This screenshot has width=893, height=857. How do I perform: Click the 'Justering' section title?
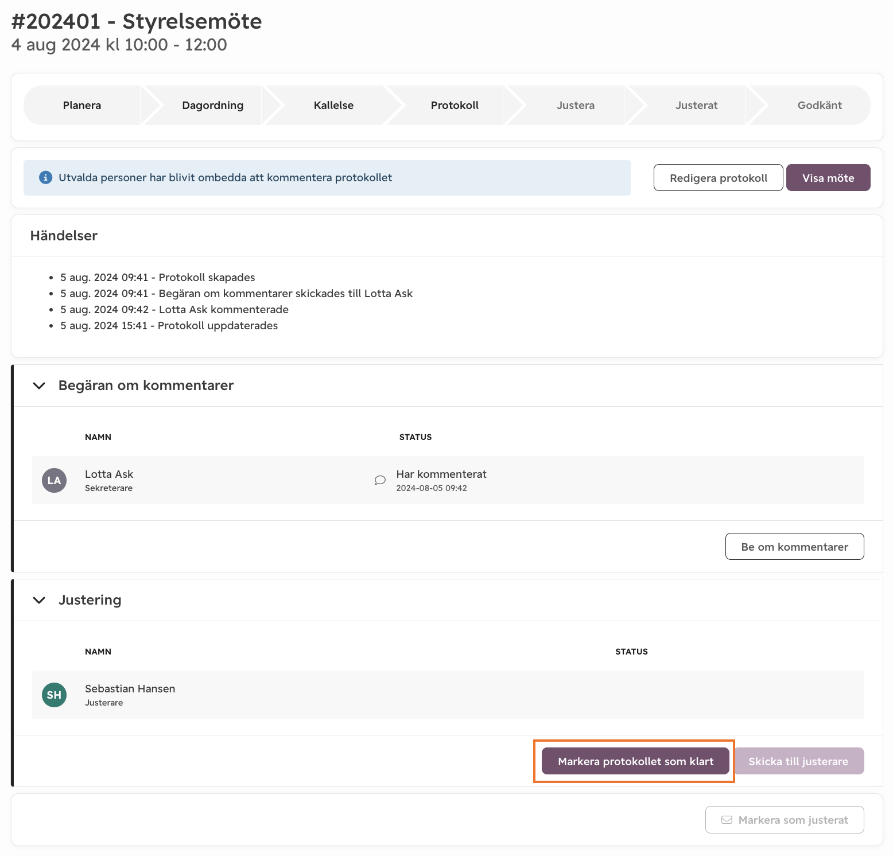point(90,600)
